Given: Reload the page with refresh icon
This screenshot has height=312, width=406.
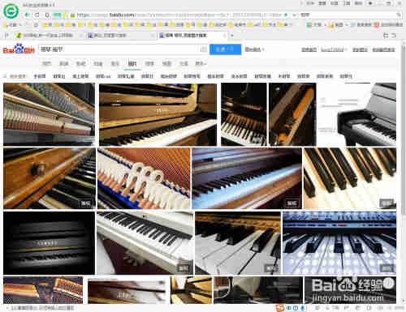Looking at the screenshot, I should pos(37,15).
